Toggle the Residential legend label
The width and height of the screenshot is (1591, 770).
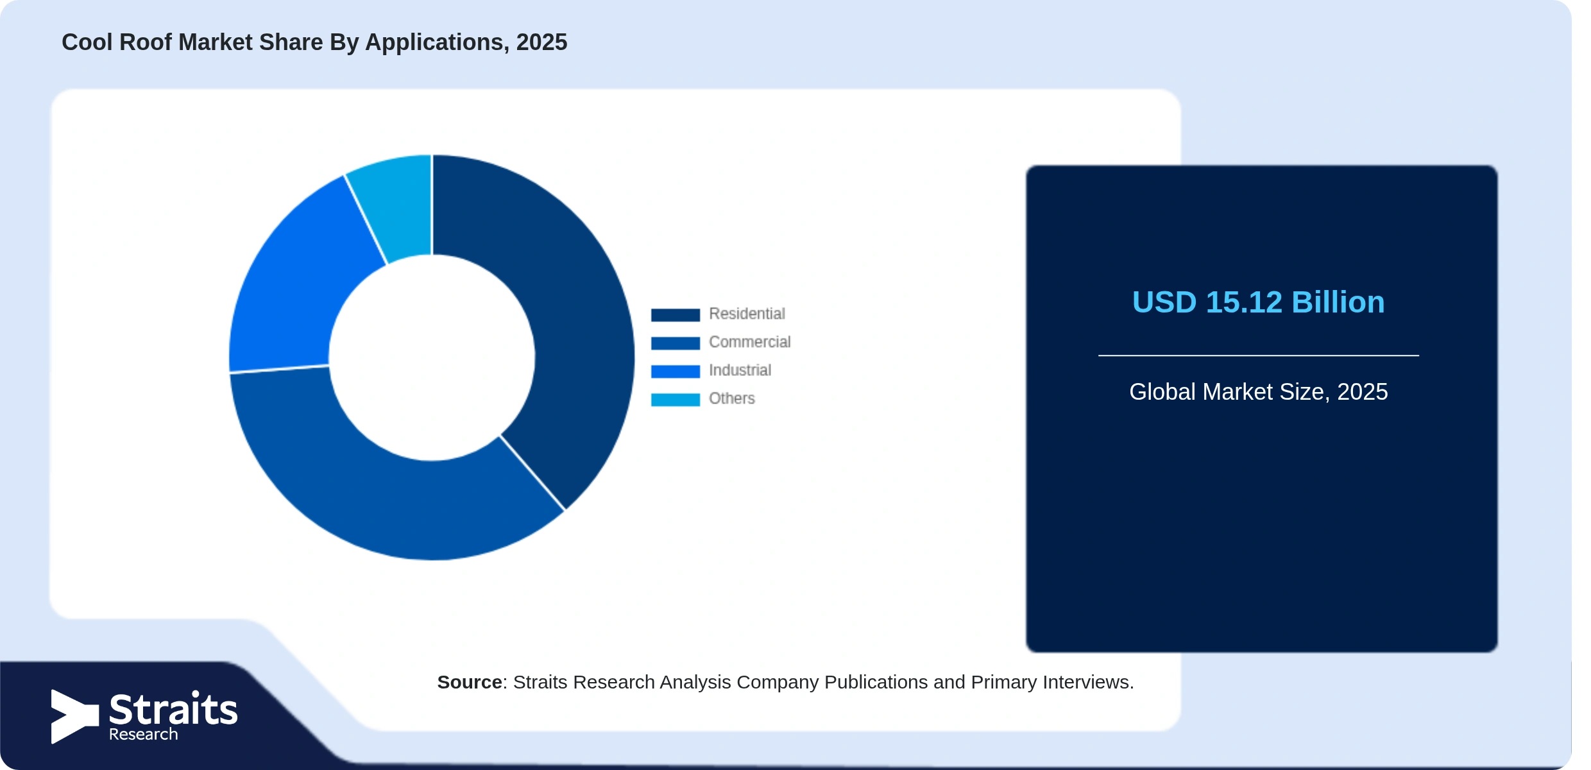[747, 314]
